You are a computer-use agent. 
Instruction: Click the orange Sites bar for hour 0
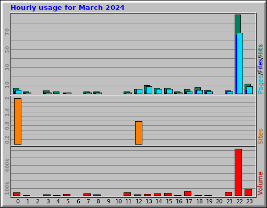[x=18, y=121]
